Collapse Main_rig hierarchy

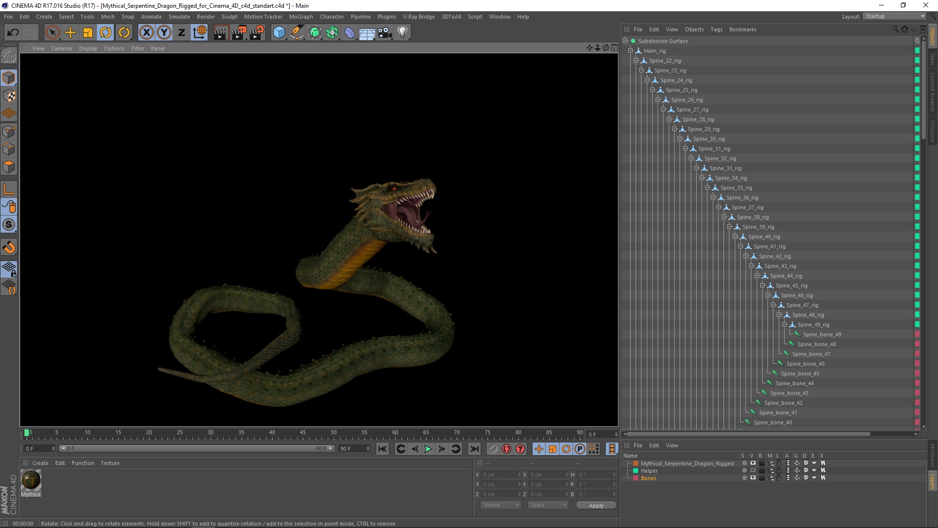631,51
